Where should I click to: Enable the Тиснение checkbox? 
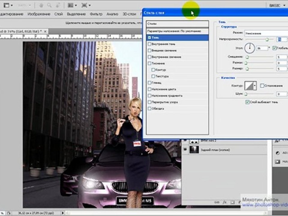pos(149,63)
